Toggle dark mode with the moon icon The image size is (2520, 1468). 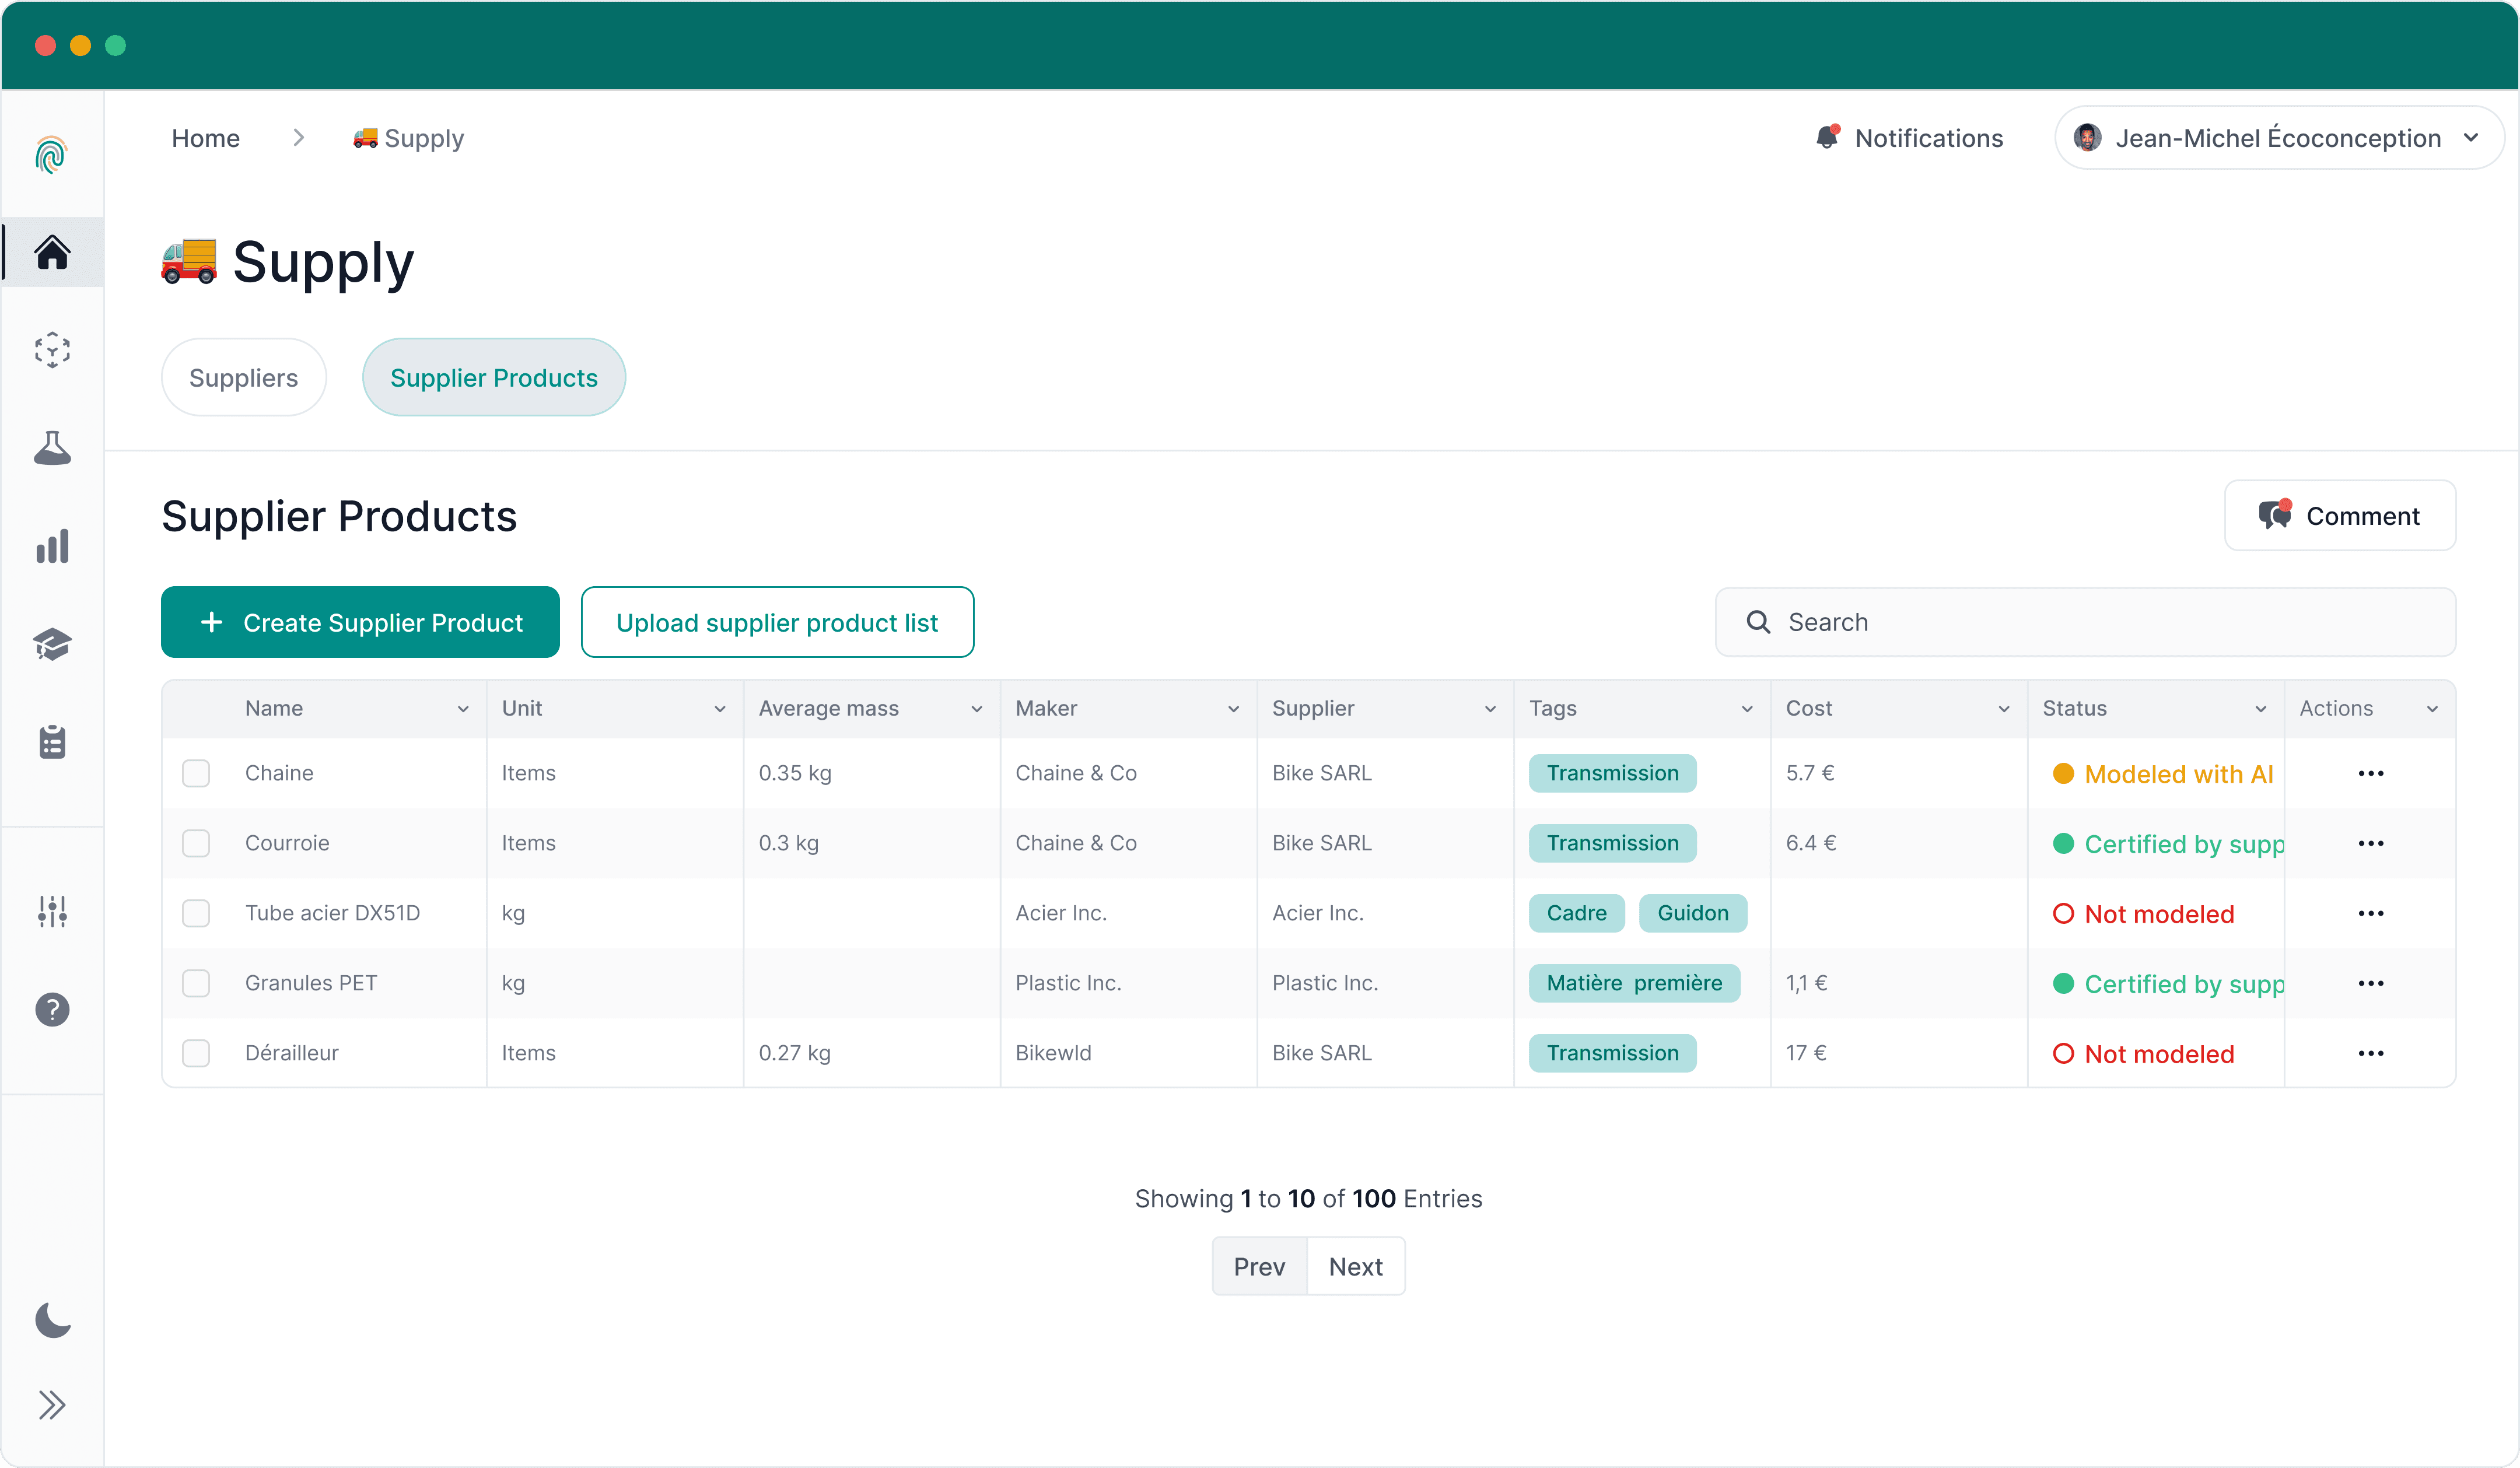point(52,1320)
